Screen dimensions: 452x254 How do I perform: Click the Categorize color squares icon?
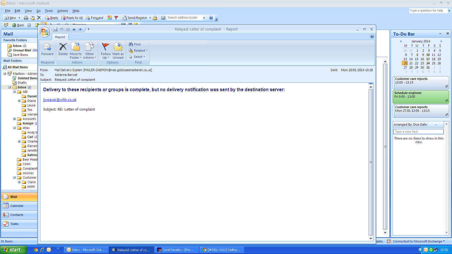click(110, 18)
